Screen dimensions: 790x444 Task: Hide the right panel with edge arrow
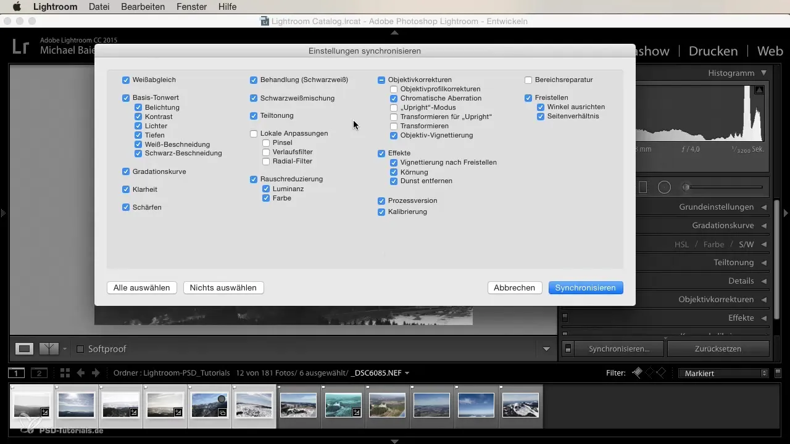[786, 213]
